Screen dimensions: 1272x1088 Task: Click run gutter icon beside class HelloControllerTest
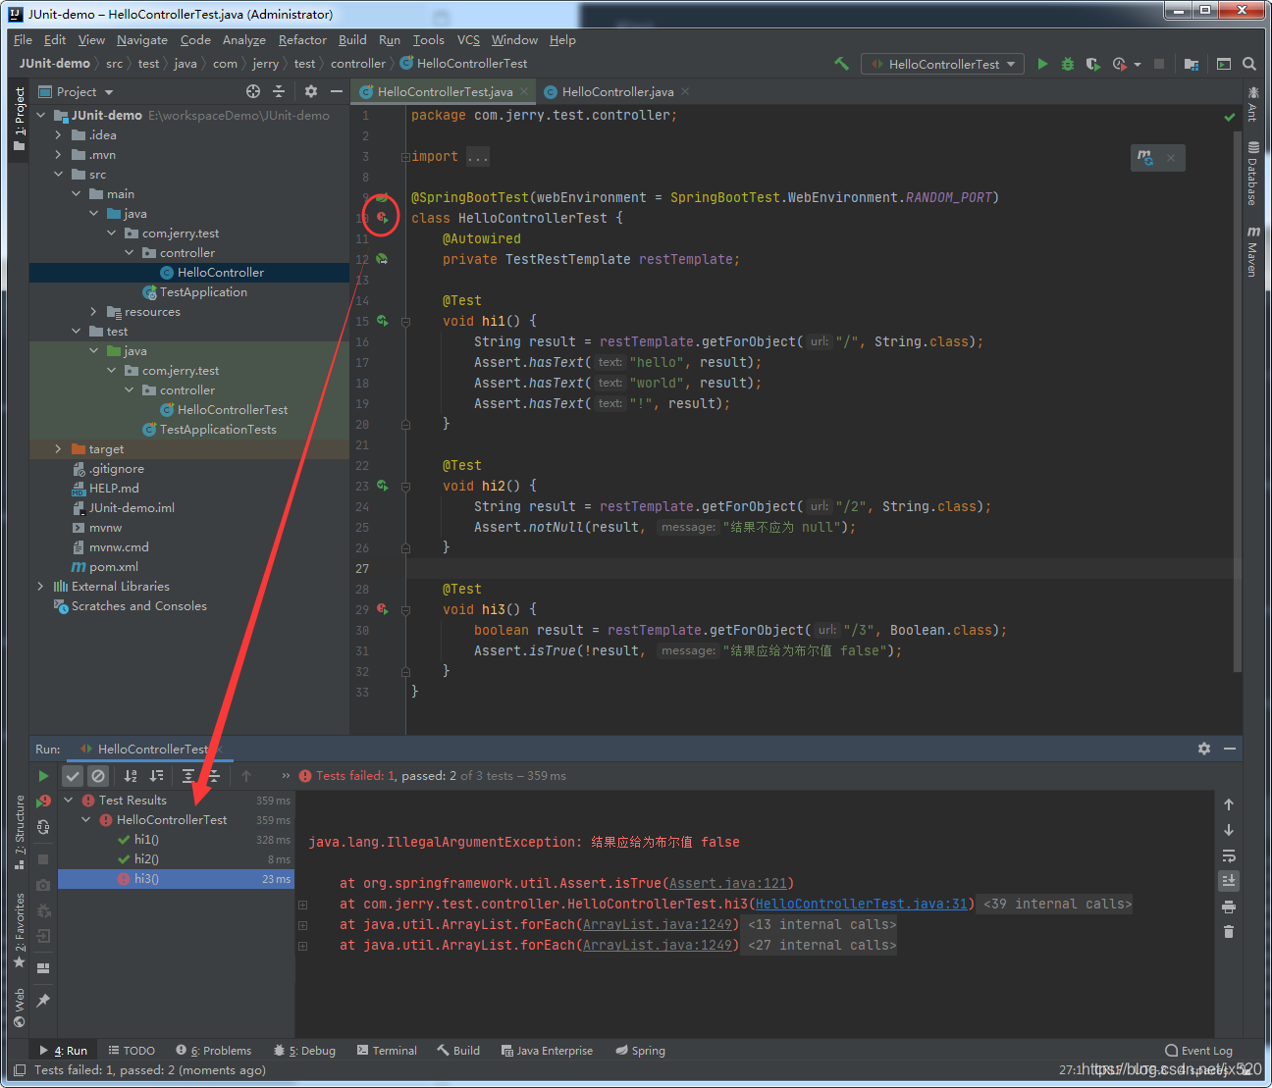click(383, 218)
